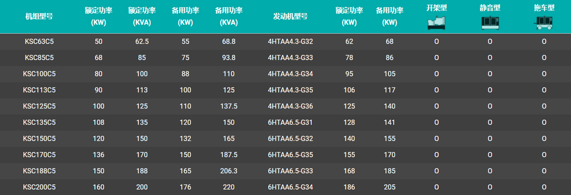
Task: Click the 220 standby KVA value
Action: 229,187
